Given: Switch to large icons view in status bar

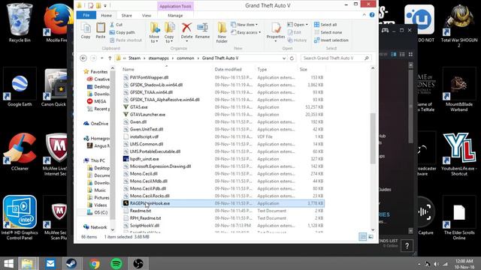Looking at the screenshot, I should [x=371, y=237].
